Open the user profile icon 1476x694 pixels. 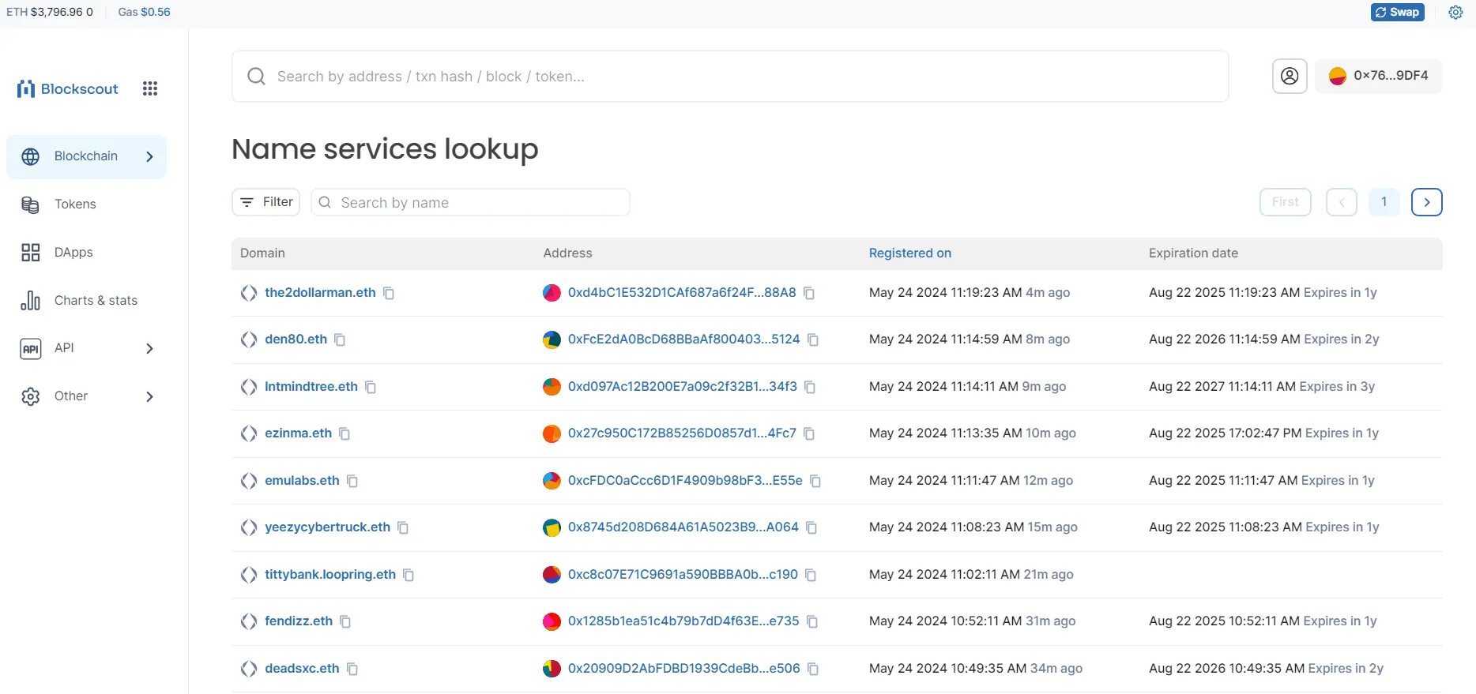(x=1290, y=76)
